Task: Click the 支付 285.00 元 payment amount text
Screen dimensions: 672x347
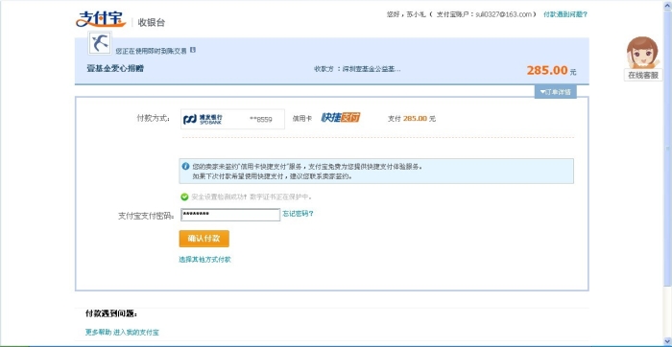Action: 412,119
